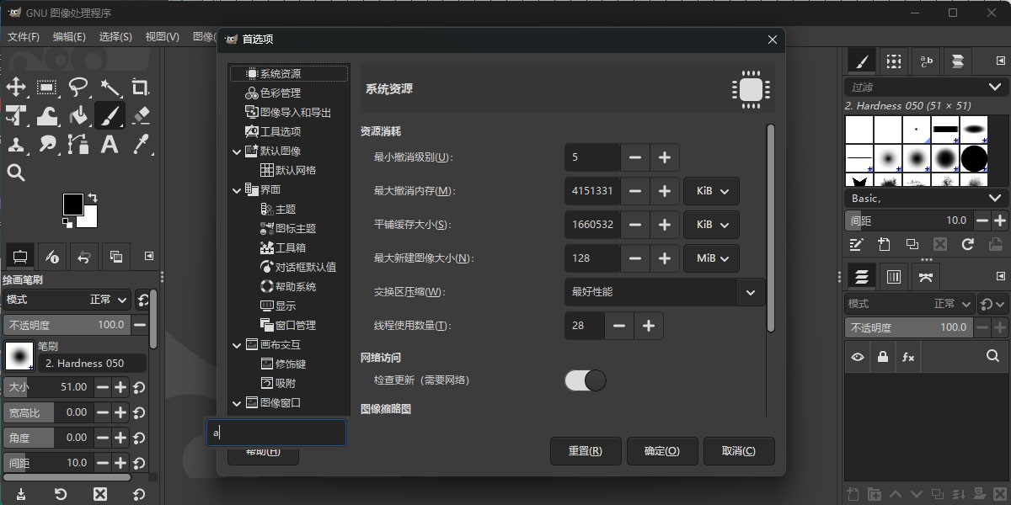Image resolution: width=1011 pixels, height=505 pixels.
Task: Select the Zoom tool
Action: pyautogui.click(x=17, y=173)
